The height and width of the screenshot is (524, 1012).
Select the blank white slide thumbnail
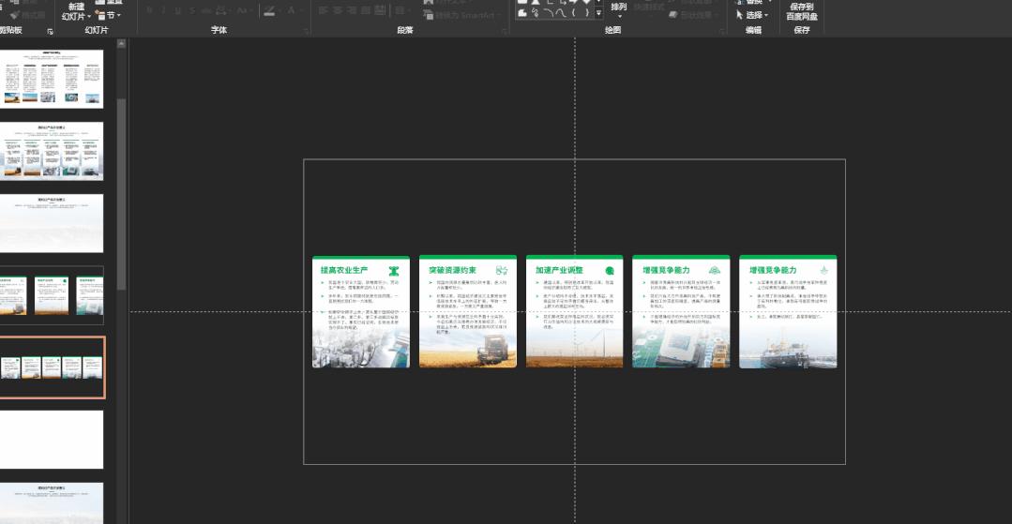coord(52,439)
